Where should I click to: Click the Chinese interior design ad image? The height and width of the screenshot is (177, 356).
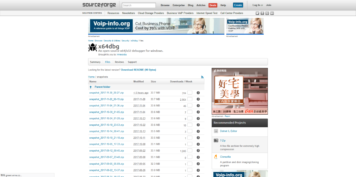240,91
